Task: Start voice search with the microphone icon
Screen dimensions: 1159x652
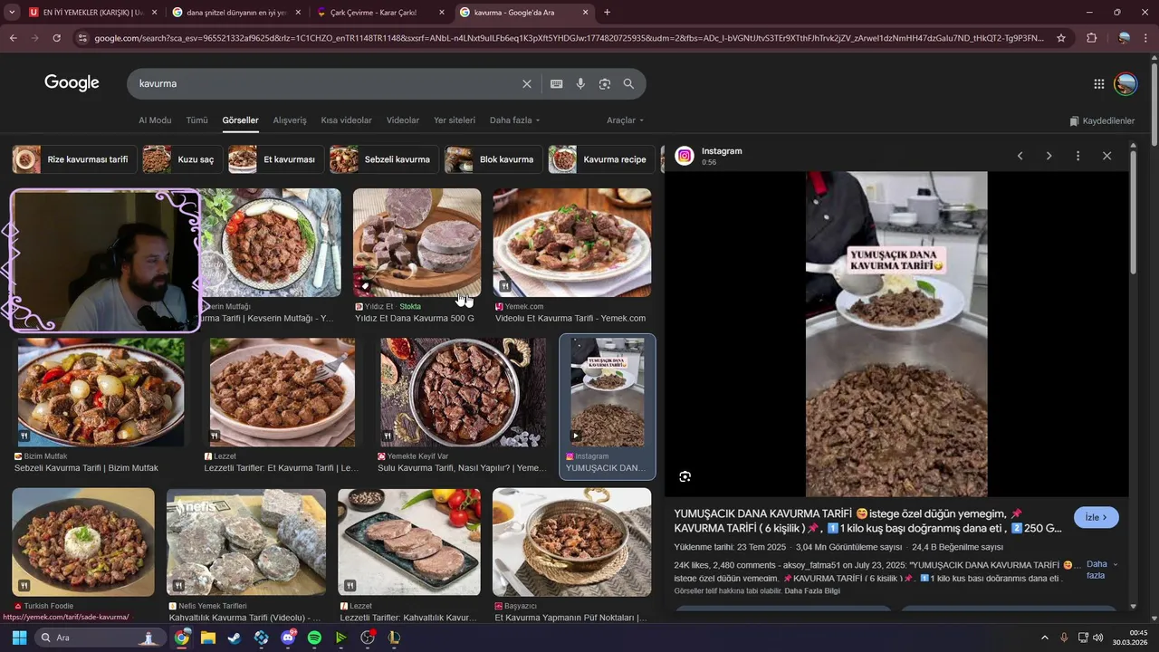Action: point(580,83)
